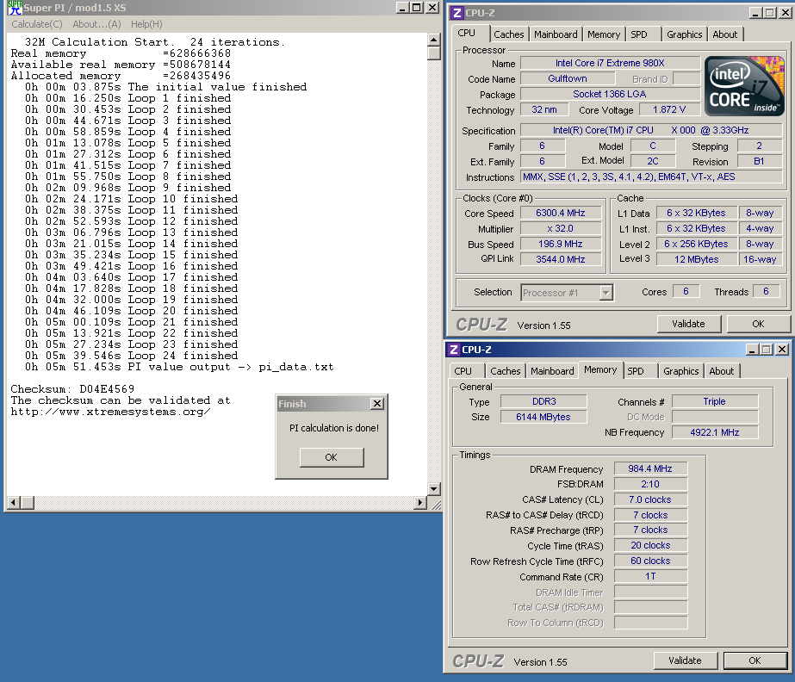The height and width of the screenshot is (682, 795).
Task: Close the lower CPU-Z window
Action: pos(782,350)
